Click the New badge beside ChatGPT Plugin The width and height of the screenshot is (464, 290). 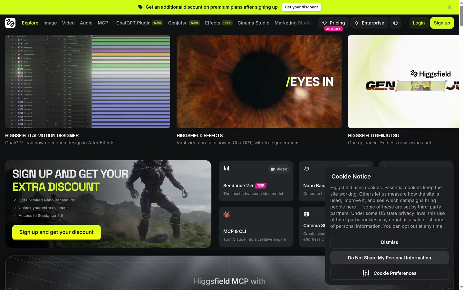tap(157, 23)
